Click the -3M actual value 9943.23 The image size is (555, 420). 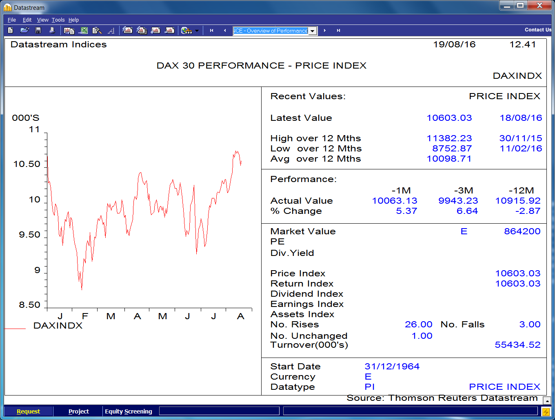tap(458, 201)
